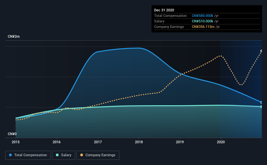The height and width of the screenshot is (165, 267).
Task: Toggle the Total Compensation legend button
Action: pos(28,155)
